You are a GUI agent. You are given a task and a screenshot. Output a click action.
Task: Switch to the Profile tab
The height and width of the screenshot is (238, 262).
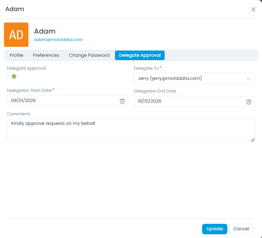(16, 55)
